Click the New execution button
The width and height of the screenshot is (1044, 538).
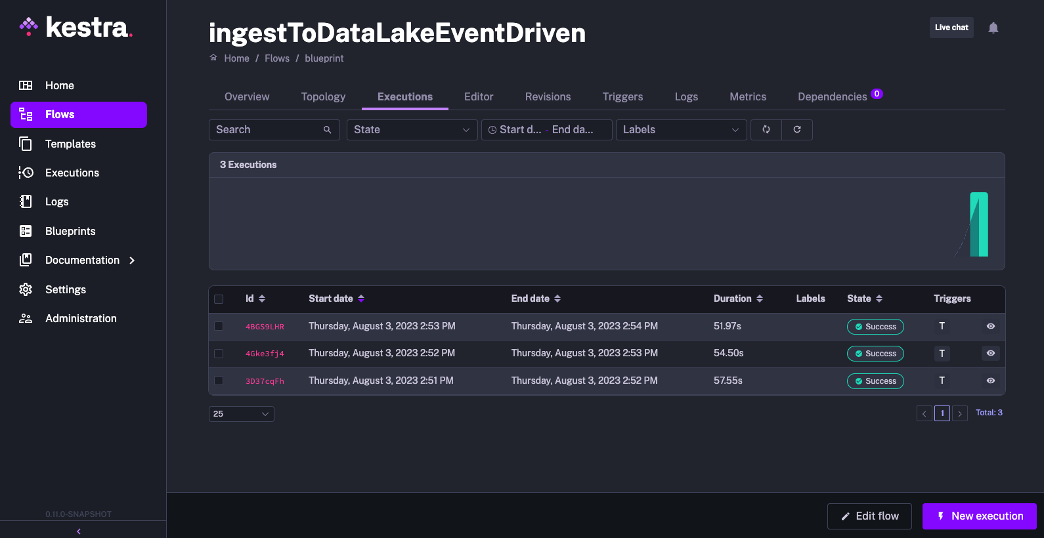(979, 516)
